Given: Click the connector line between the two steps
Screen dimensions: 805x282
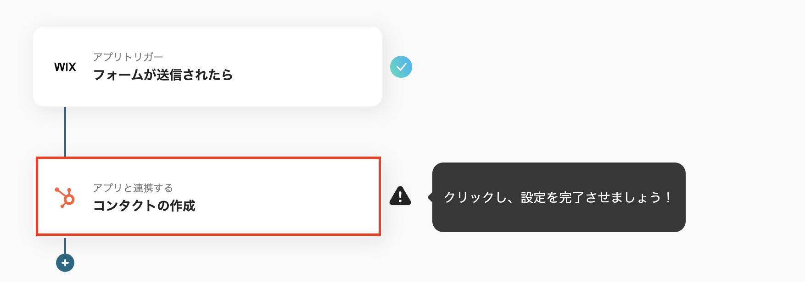Looking at the screenshot, I should pos(65,130).
